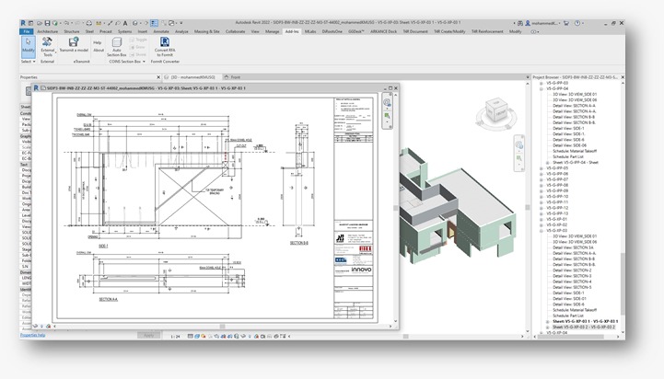Viewport: 664px width, 379px height.
Task: Click zoom icon in 3D navigation bar
Action: tap(519, 158)
